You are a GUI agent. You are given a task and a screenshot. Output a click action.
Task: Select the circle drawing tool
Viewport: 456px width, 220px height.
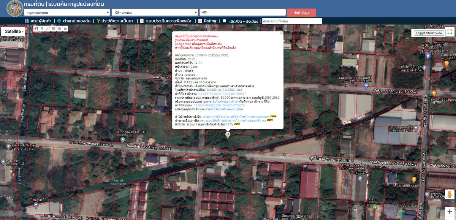pyautogui.click(x=59, y=28)
